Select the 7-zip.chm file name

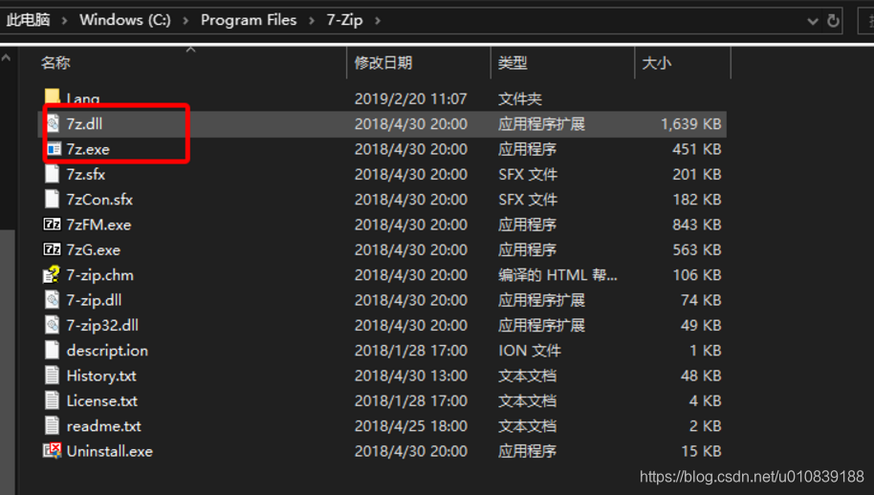click(x=99, y=275)
